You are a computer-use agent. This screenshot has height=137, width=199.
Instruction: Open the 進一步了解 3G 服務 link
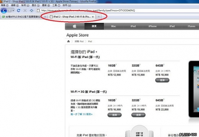(x=81, y=114)
